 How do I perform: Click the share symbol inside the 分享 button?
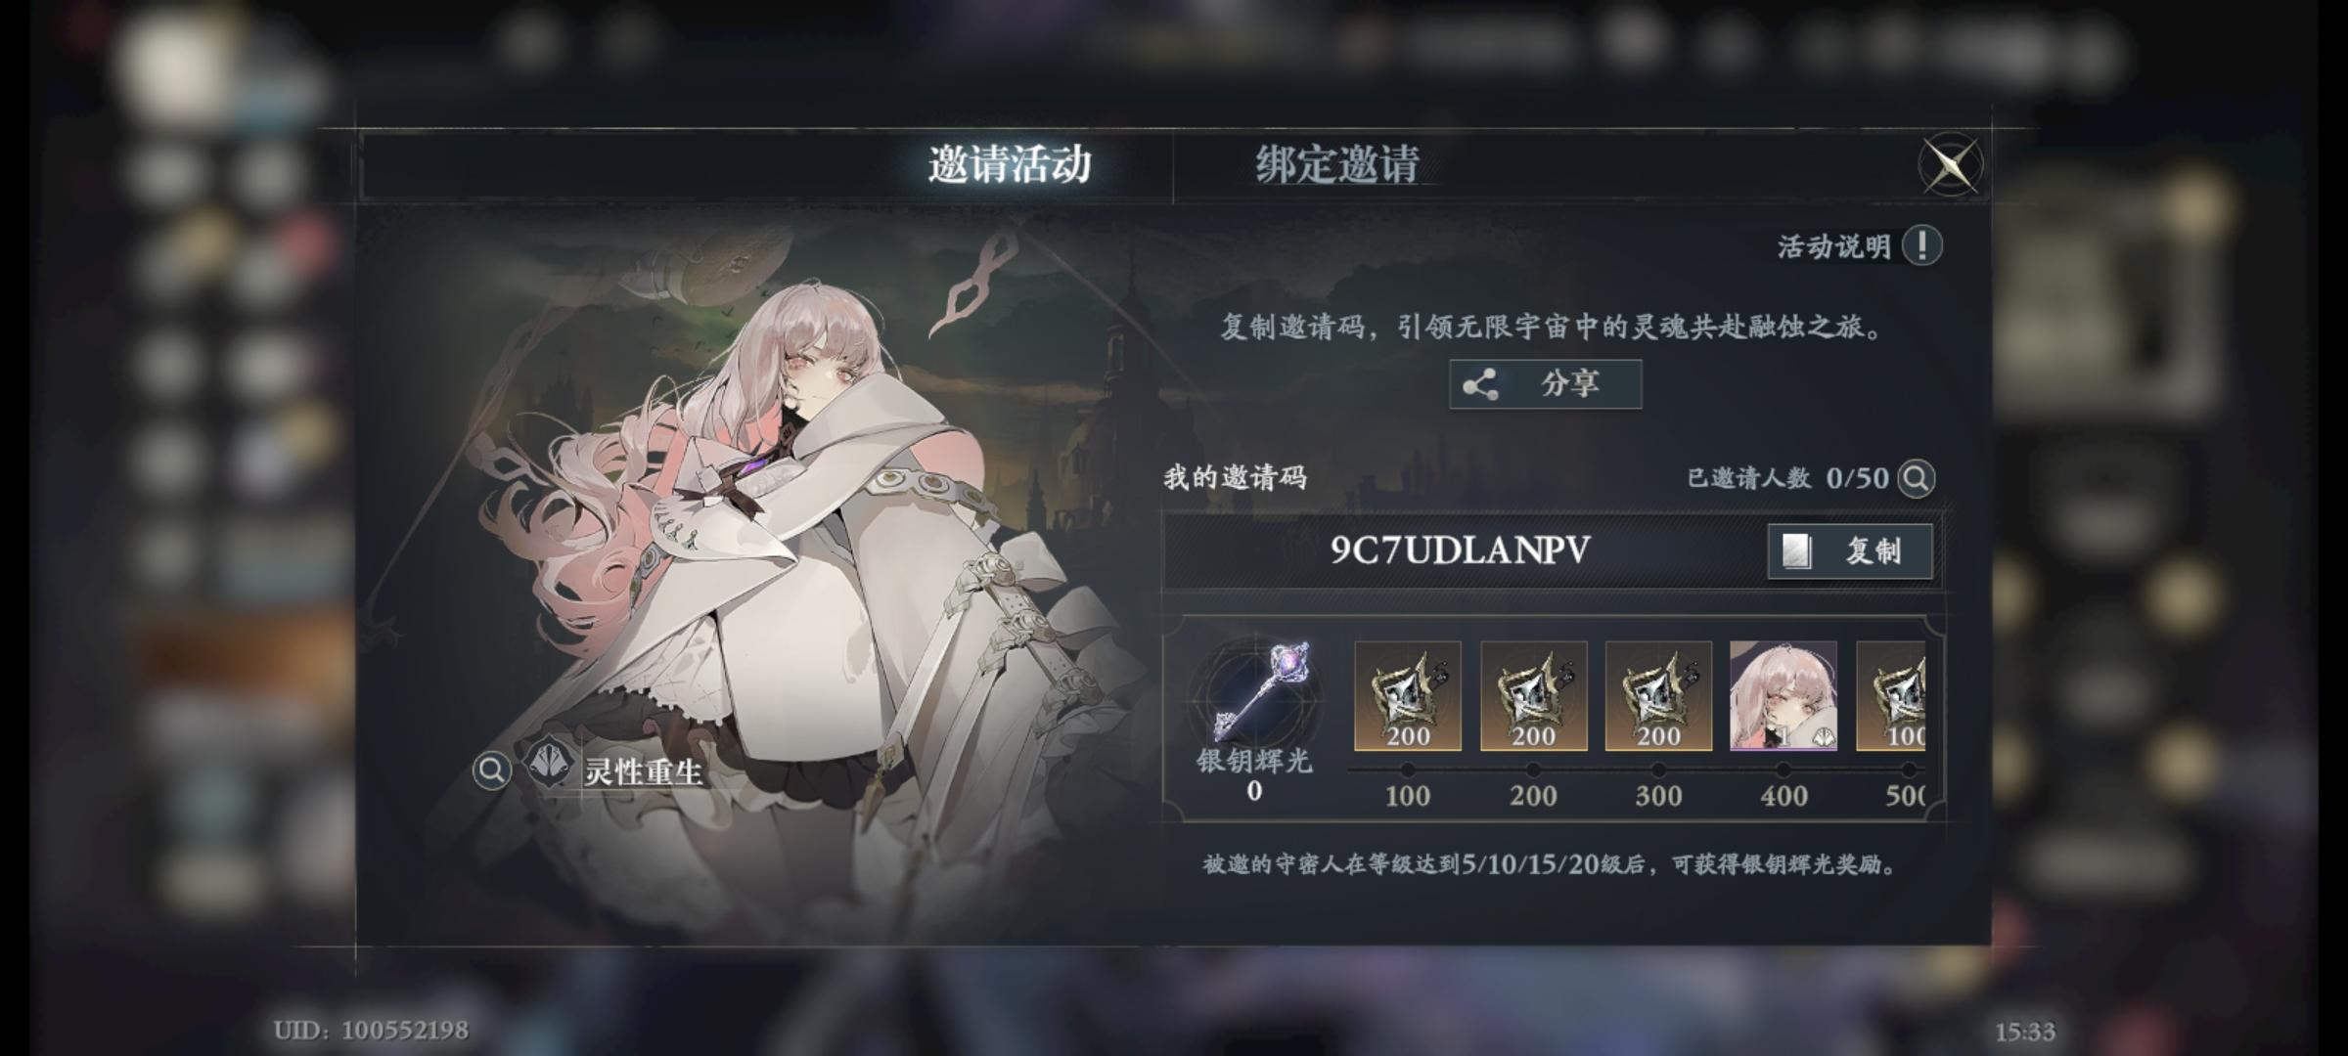pyautogui.click(x=1480, y=385)
